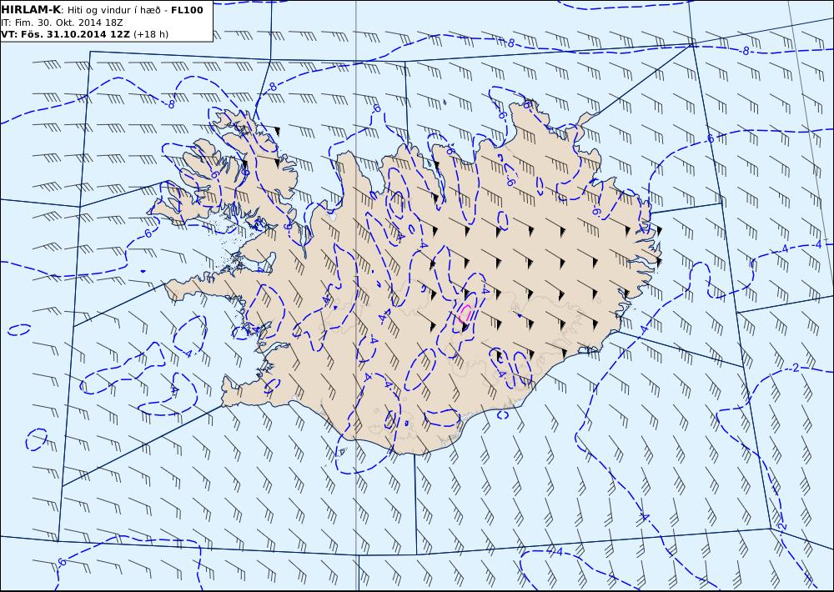Click the FL100 flight level label

187,9
